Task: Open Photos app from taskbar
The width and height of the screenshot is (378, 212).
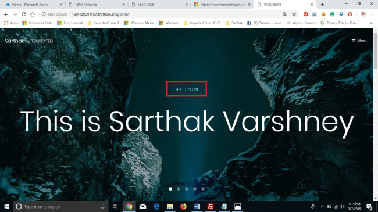Action: [x=237, y=206]
